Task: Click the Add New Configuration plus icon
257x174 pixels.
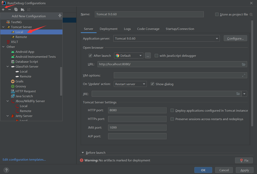Action: (x=3, y=10)
